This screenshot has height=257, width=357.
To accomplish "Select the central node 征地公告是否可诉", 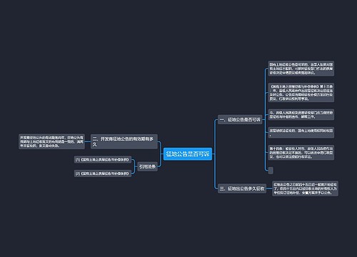I will [x=188, y=153].
